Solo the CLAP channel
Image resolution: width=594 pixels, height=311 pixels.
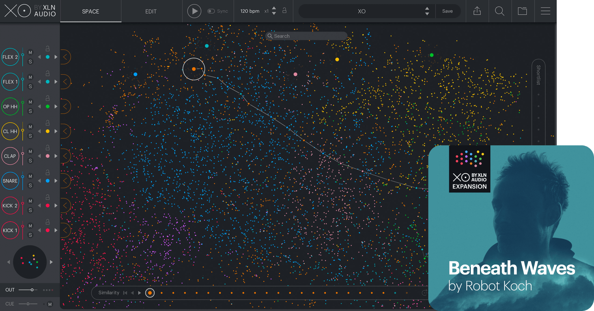click(30, 161)
